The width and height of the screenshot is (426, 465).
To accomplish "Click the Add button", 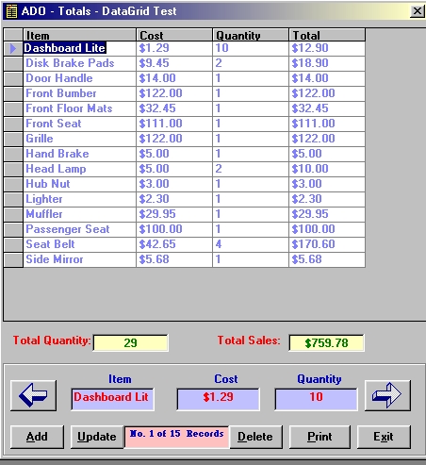I will [37, 437].
